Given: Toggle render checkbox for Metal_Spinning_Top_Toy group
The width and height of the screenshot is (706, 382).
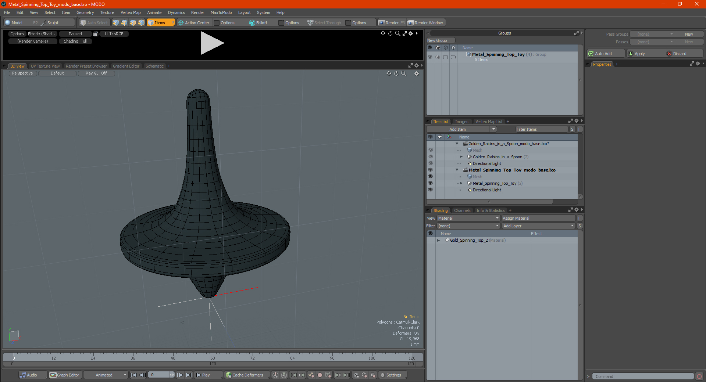Looking at the screenshot, I should click(x=438, y=57).
